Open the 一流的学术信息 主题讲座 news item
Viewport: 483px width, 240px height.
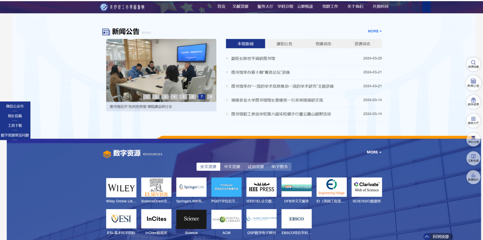point(283,86)
